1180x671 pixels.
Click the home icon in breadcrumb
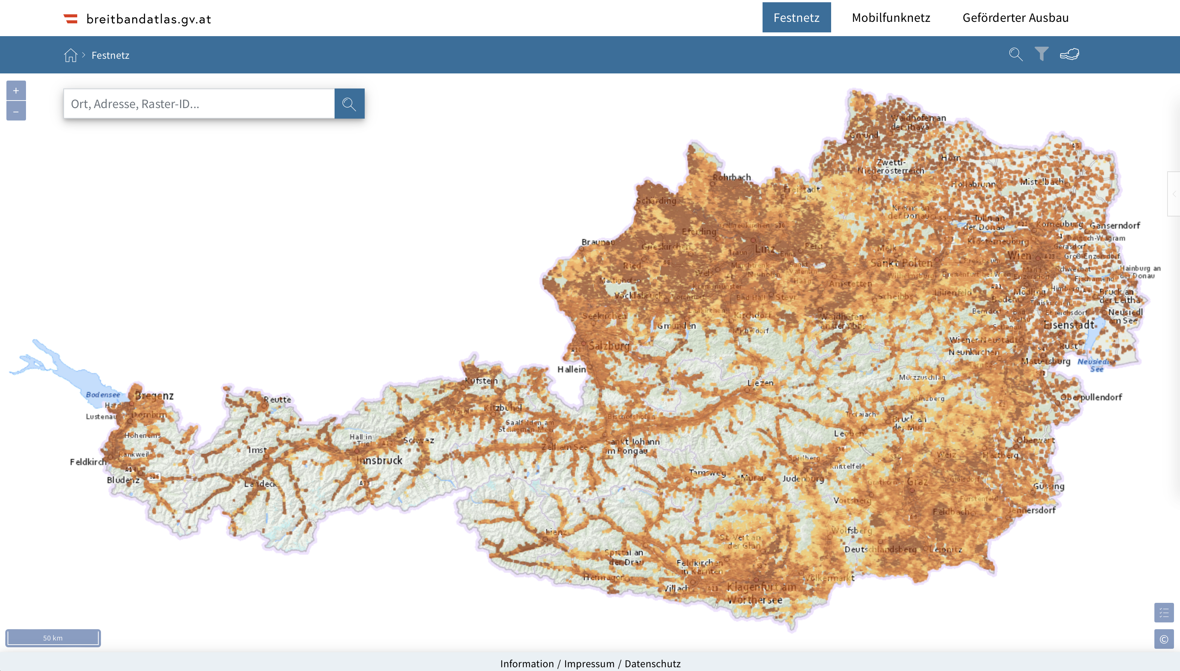tap(70, 55)
